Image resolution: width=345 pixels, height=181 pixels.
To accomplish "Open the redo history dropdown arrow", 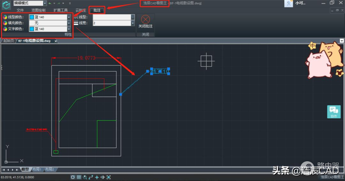I will coord(63,3).
